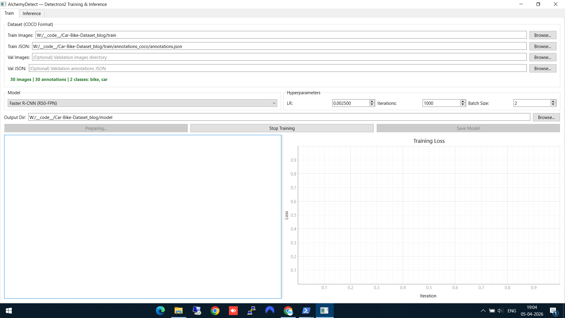Expand hidden icons in the system tray
Viewport: 565px width, 318px height.
(483, 311)
